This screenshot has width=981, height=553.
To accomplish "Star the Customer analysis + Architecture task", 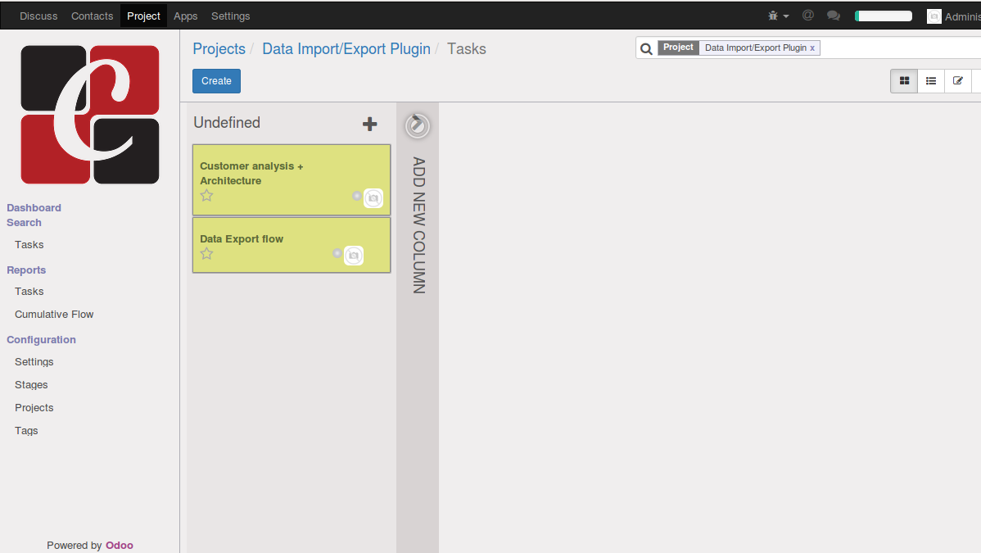I will coord(207,196).
